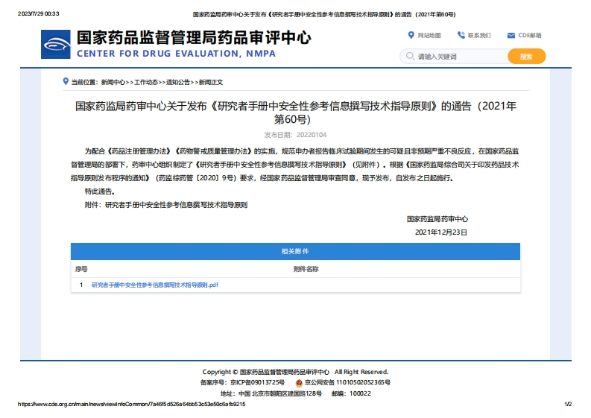Viewport: 591px width, 418px height.
Task: Open 京公网安备 11010502052365号 link
Action: pyautogui.click(x=347, y=382)
